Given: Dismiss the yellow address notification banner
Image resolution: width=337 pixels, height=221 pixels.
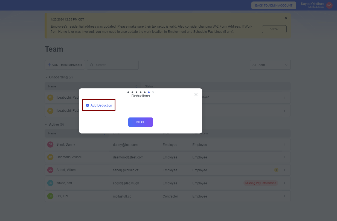Looking at the screenshot, I should tap(286, 18).
